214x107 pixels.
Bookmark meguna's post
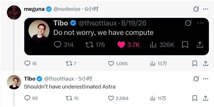pos(195,63)
